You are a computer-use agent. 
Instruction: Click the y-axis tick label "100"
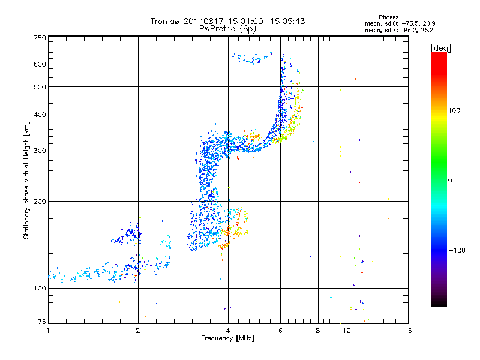[40, 289]
